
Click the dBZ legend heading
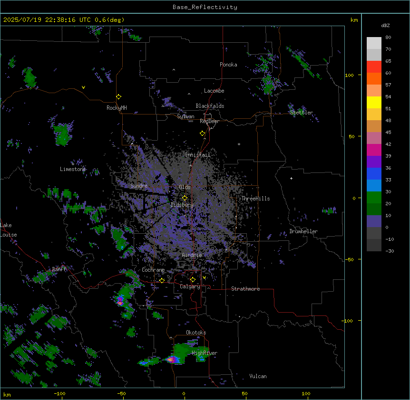tap(385, 25)
